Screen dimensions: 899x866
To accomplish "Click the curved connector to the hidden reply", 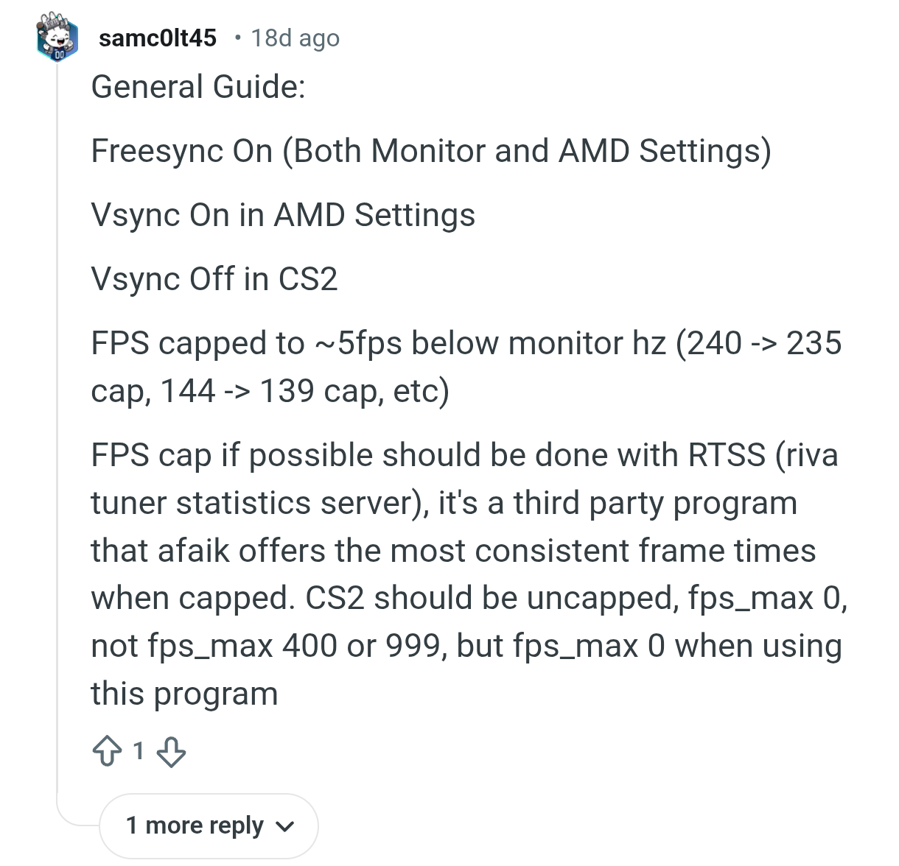I will [x=74, y=819].
